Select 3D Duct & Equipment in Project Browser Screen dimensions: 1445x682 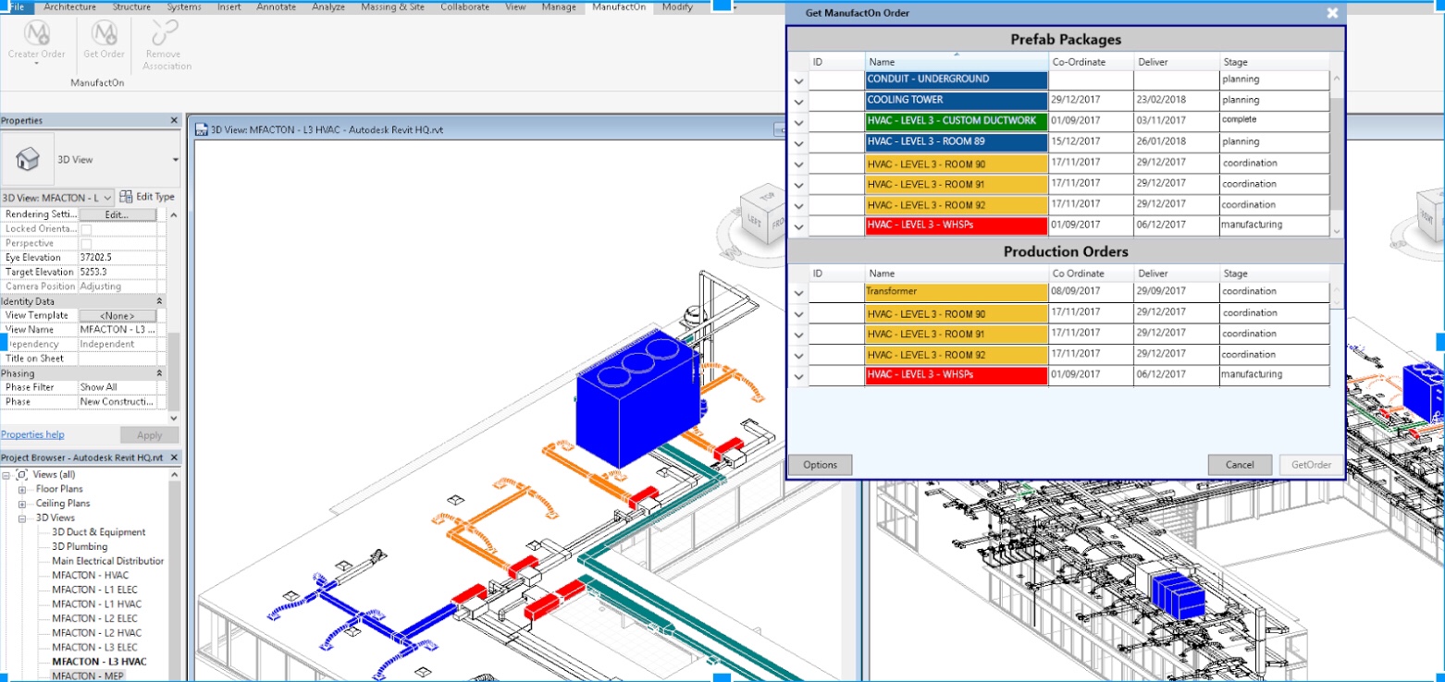point(98,532)
